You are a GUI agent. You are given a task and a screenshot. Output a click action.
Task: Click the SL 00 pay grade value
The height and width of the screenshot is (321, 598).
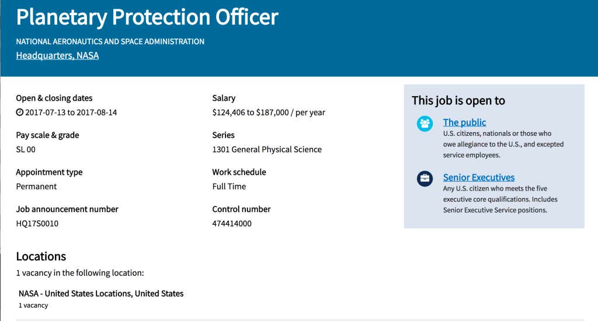click(x=26, y=150)
